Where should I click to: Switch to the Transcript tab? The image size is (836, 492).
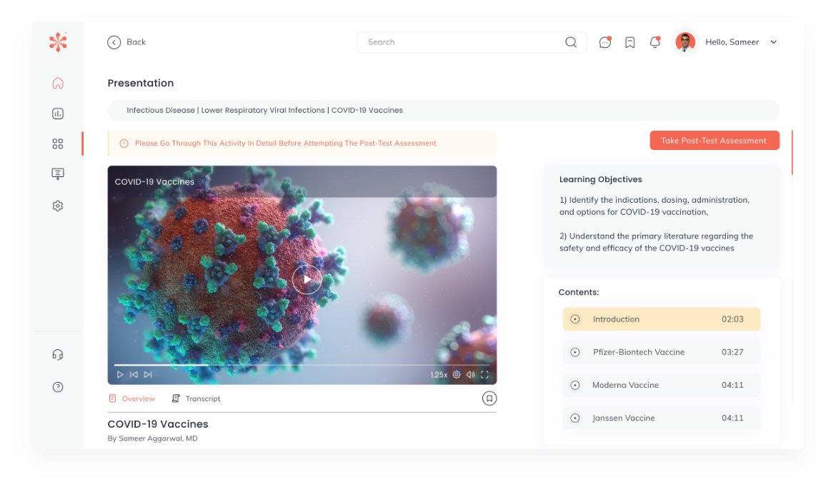click(x=196, y=398)
